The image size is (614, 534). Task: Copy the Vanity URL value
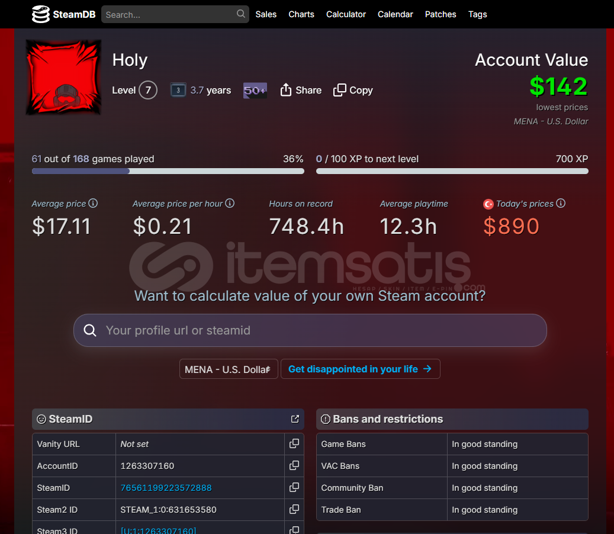coord(294,443)
